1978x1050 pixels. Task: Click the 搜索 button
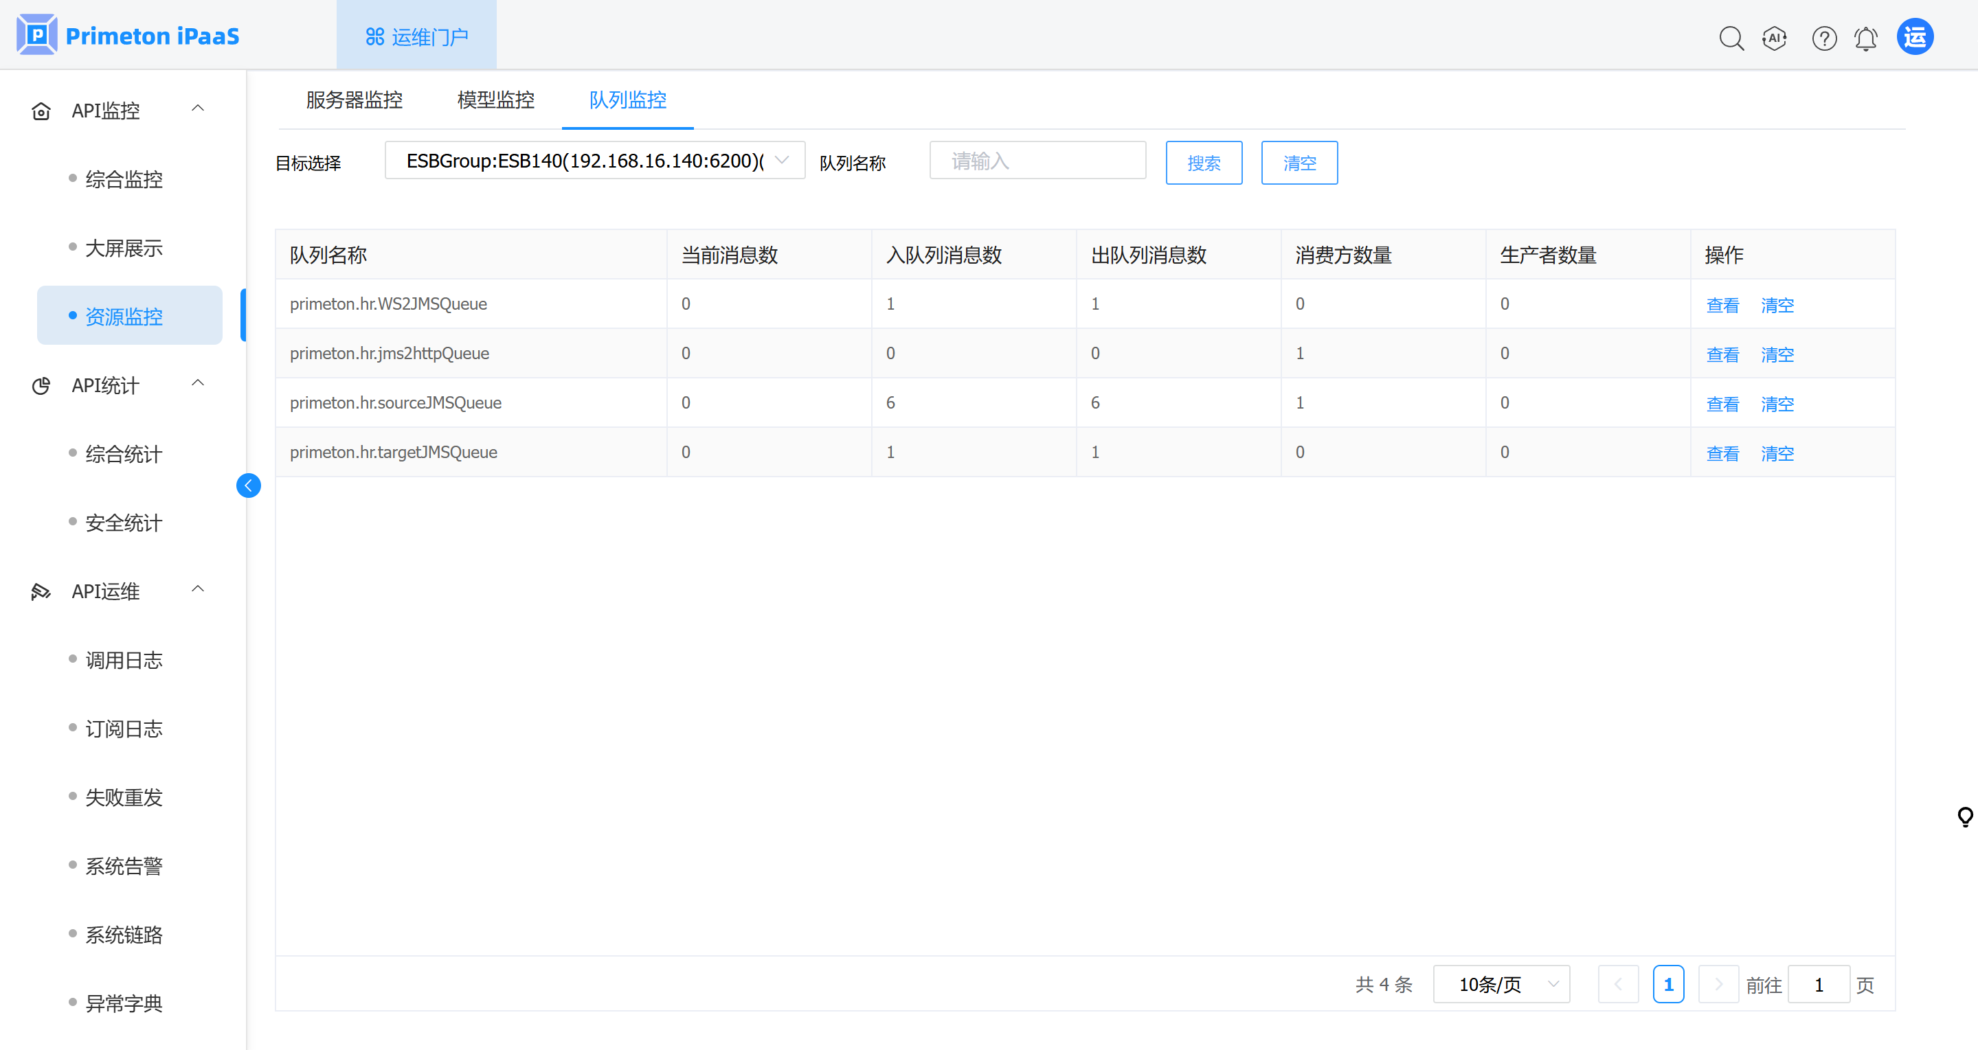(x=1203, y=163)
